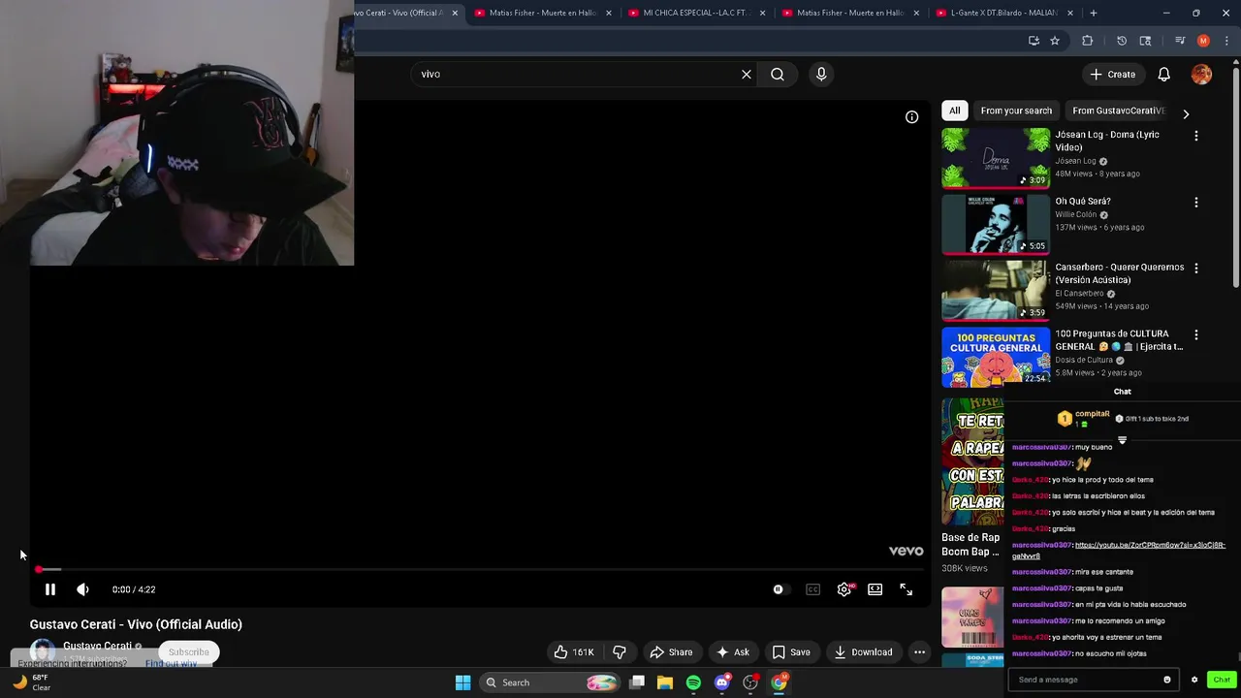Close the 'Cerati - Vivo (Official' tab
Image resolution: width=1241 pixels, height=698 pixels.
(455, 13)
